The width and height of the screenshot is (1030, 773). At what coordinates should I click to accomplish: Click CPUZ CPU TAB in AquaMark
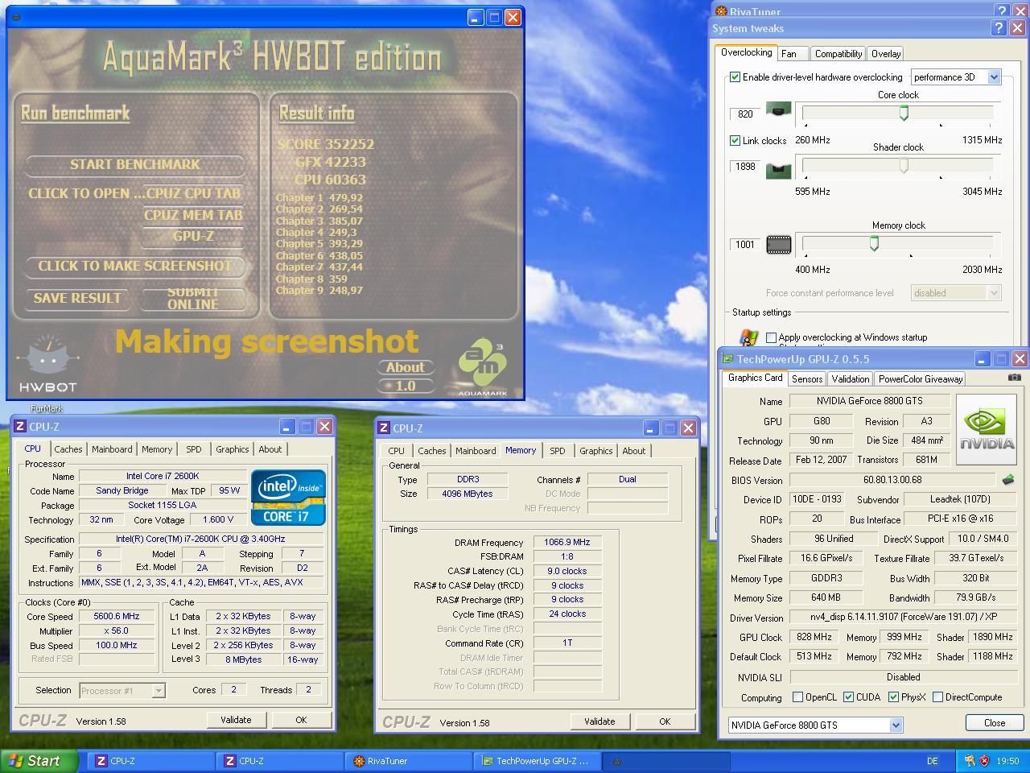tap(193, 193)
